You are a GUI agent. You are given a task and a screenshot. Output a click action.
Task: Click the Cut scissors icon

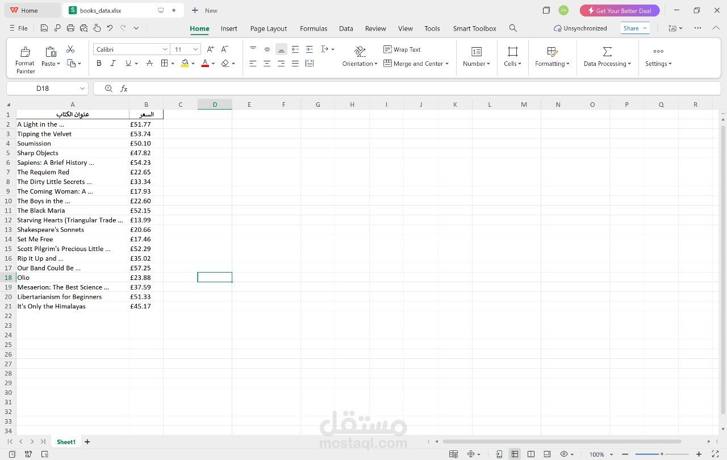click(70, 49)
